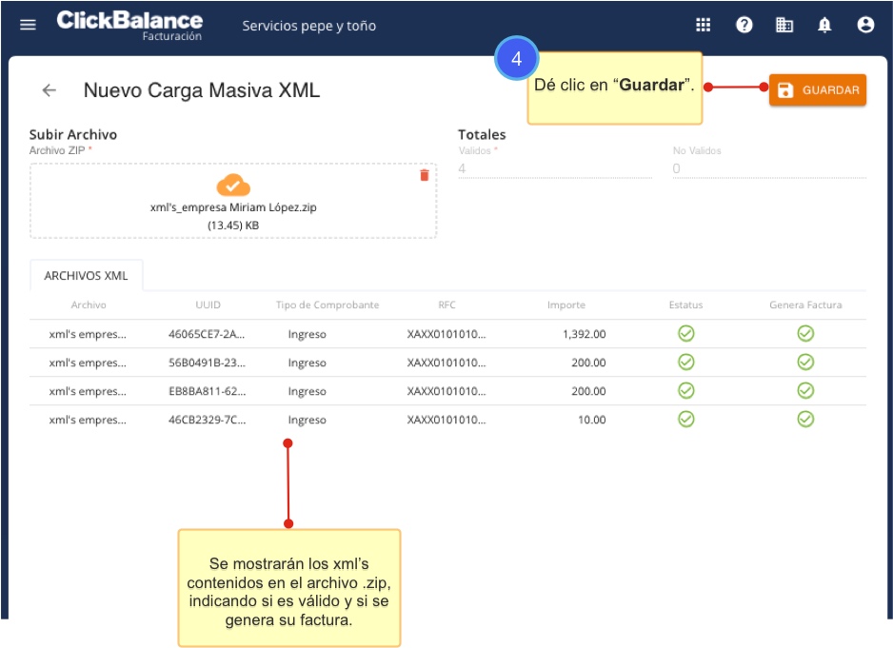Click Genera Factura checkmark for 10.00 row
Screen dimensions: 893x648
click(805, 420)
